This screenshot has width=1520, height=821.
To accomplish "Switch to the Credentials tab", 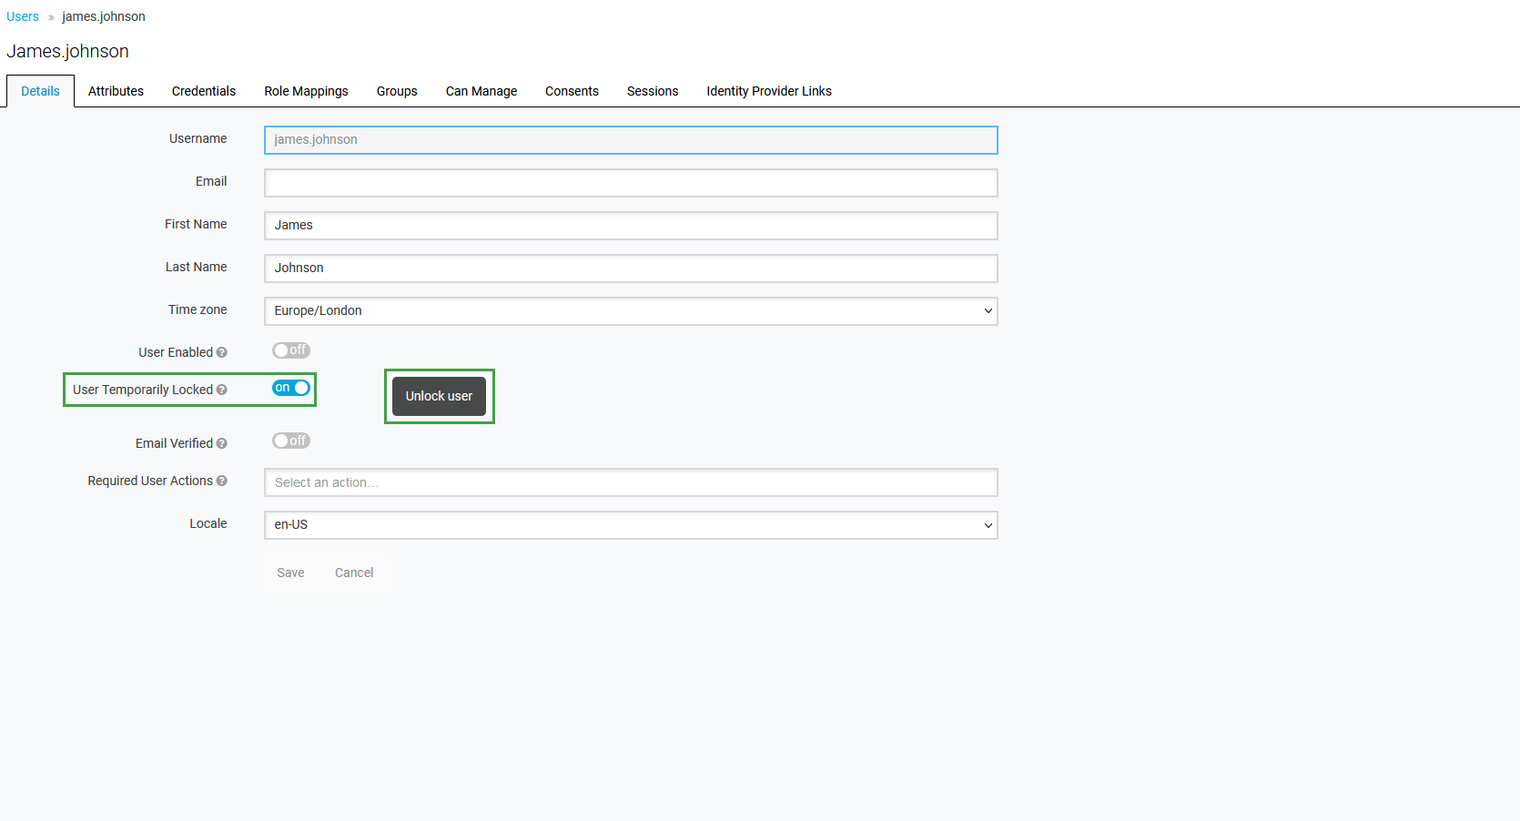I will [x=204, y=91].
